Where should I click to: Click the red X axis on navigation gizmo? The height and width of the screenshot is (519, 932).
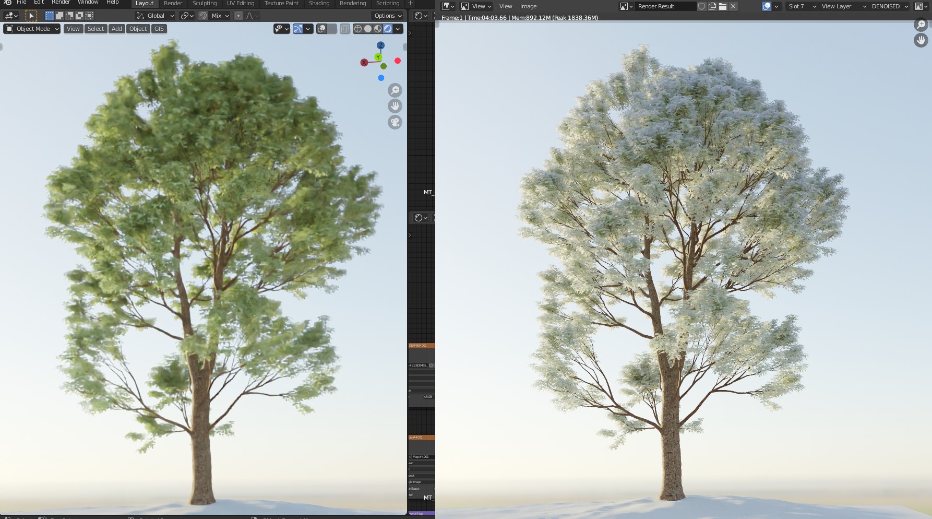pos(364,63)
